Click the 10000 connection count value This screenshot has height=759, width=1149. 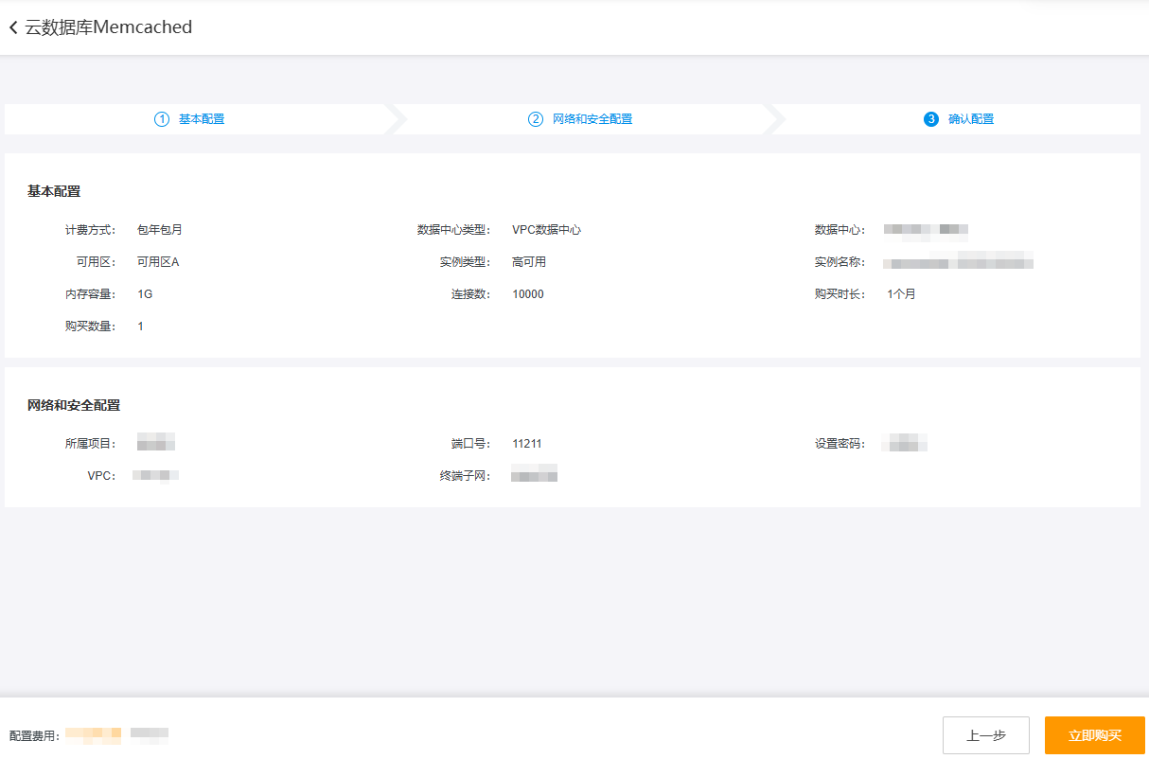[528, 294]
